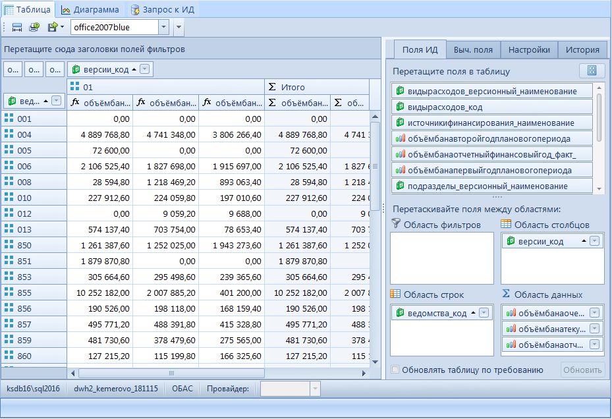Click the icon of видырасходов_код field
The width and height of the screenshot is (612, 419).
click(x=400, y=107)
